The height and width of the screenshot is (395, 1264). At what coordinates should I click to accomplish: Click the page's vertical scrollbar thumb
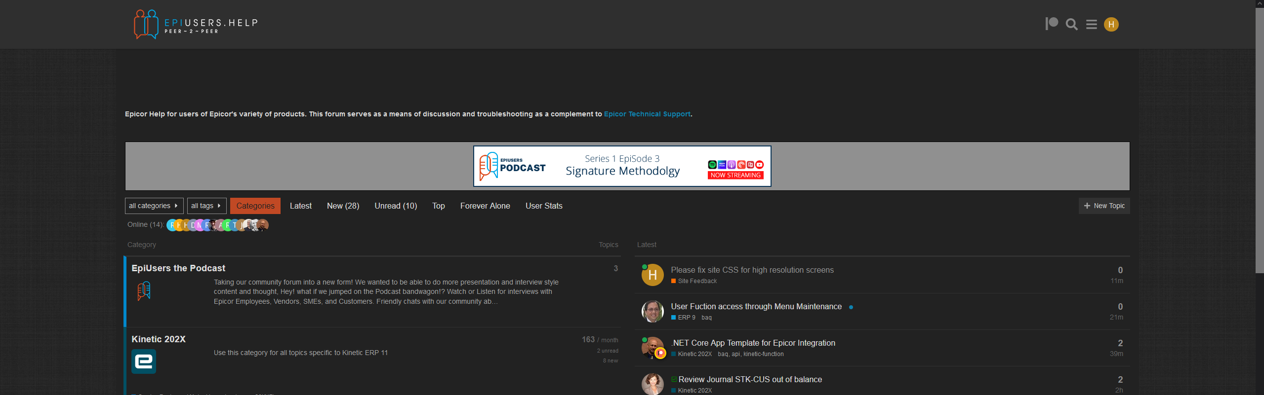tap(1260, 141)
